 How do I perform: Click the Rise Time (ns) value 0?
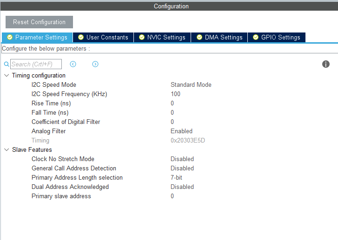172,104
